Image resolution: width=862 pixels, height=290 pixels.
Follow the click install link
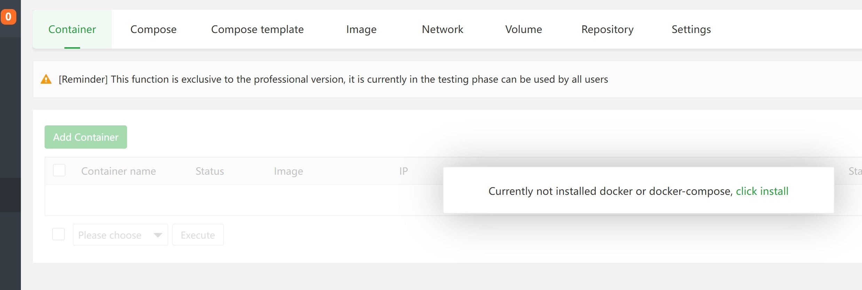point(762,191)
